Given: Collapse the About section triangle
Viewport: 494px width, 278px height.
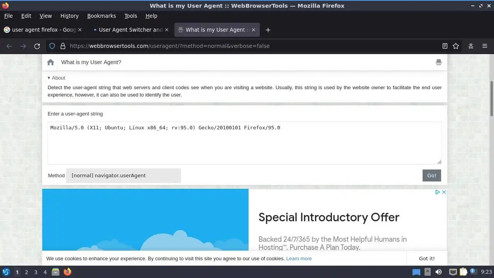Looking at the screenshot, I should click(x=49, y=78).
